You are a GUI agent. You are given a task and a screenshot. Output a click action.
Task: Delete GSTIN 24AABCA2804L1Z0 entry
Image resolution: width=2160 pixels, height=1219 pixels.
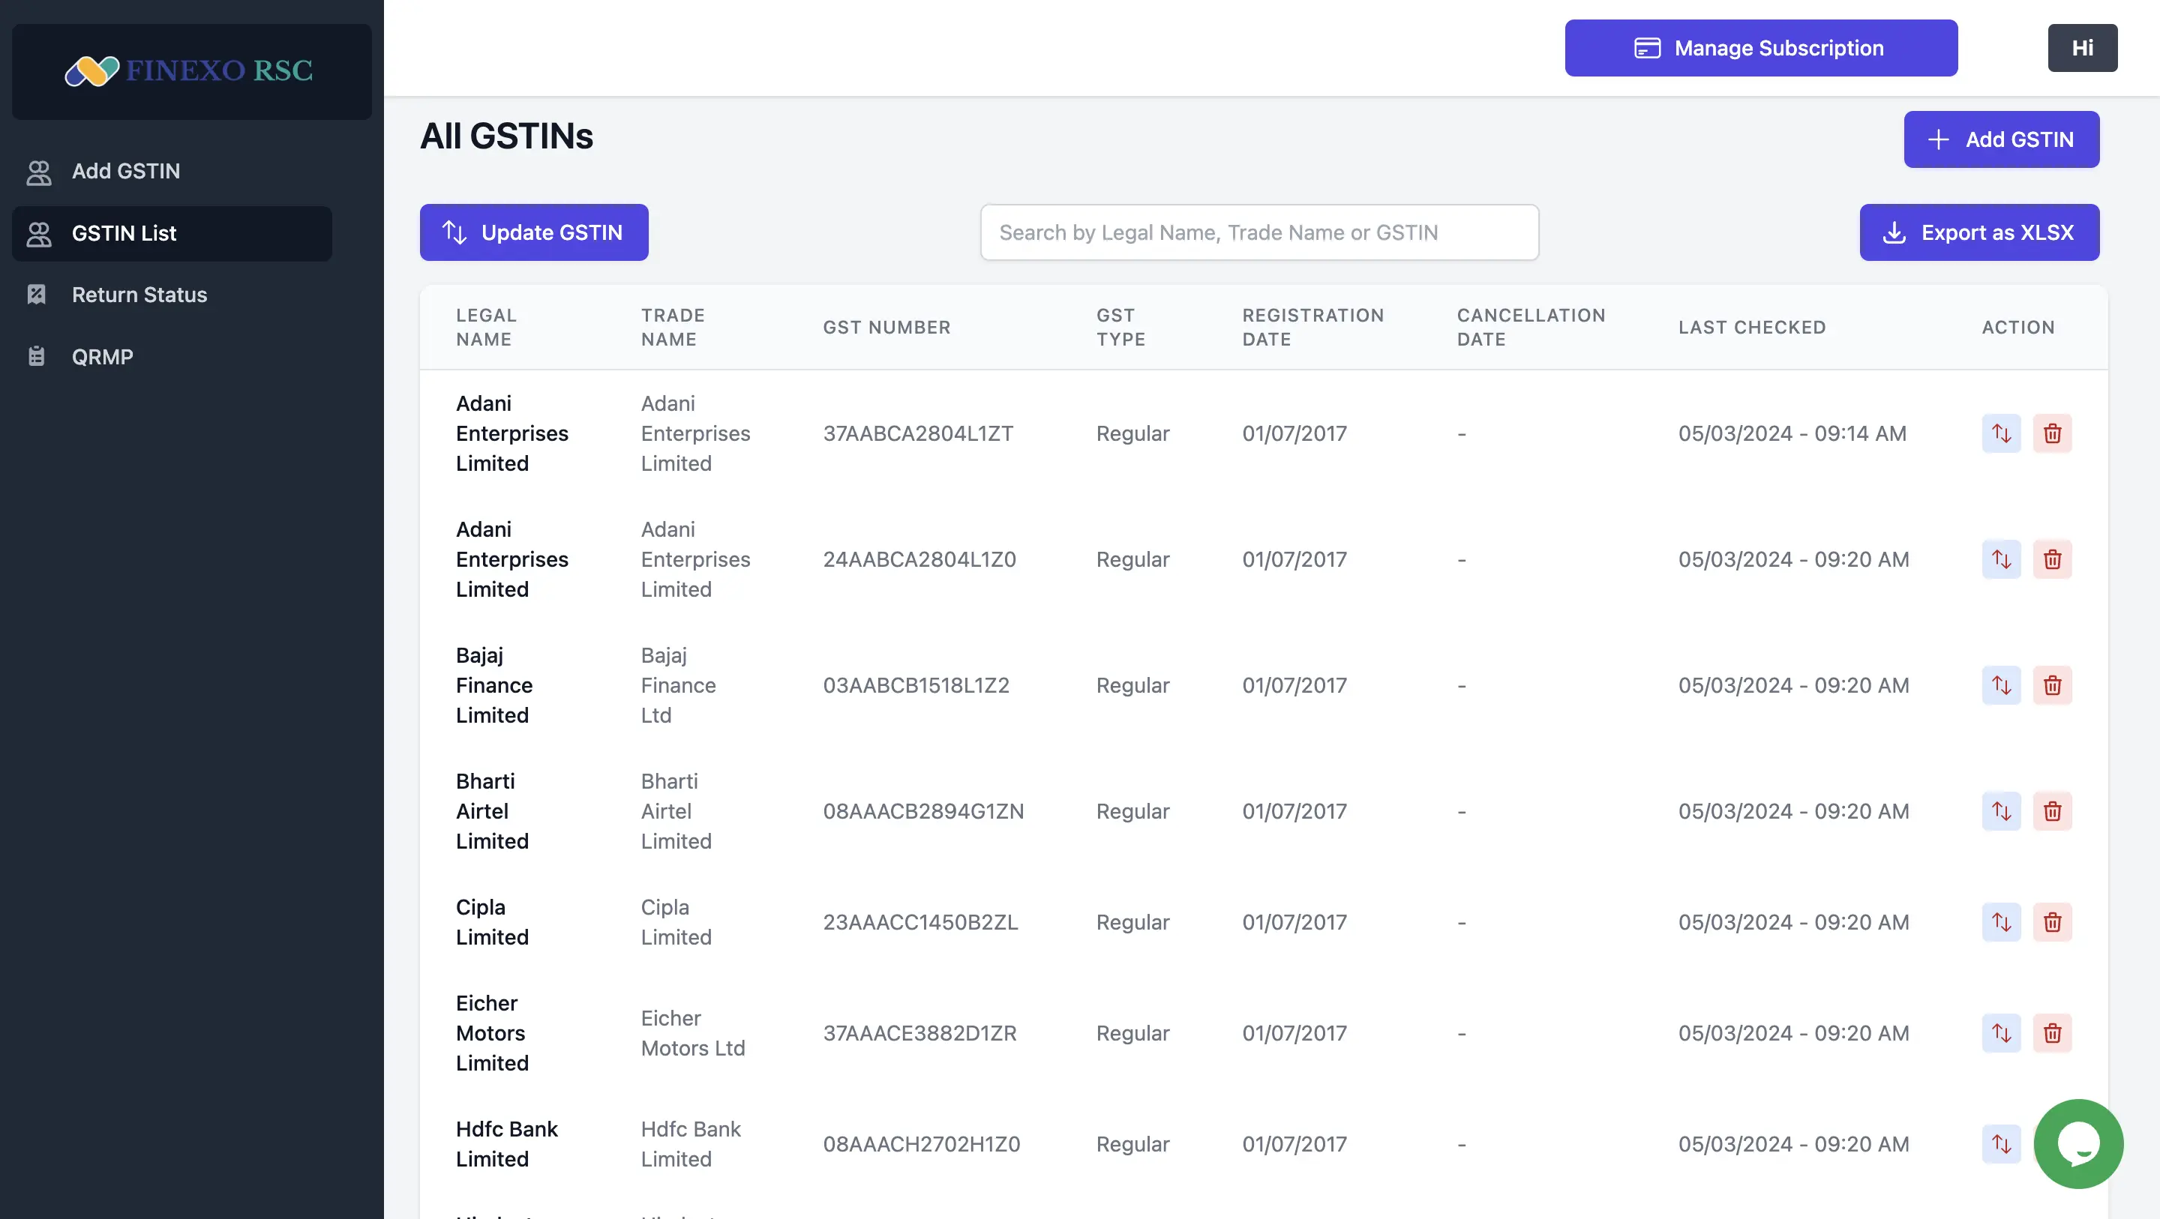(x=2052, y=559)
